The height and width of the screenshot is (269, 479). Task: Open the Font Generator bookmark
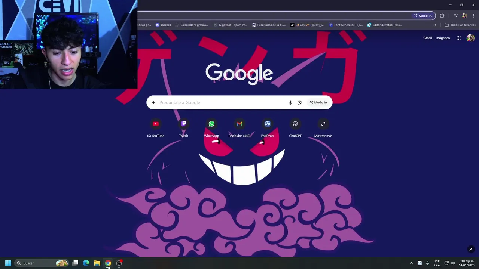click(346, 25)
